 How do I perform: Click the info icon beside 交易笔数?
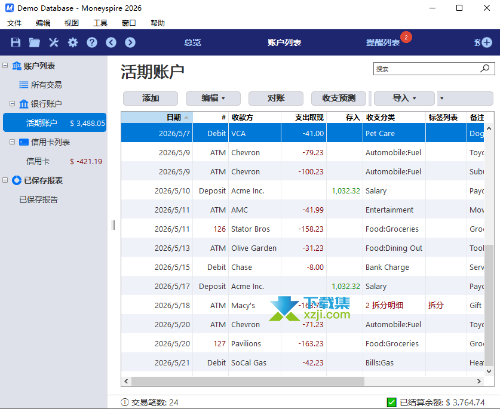coord(125,402)
